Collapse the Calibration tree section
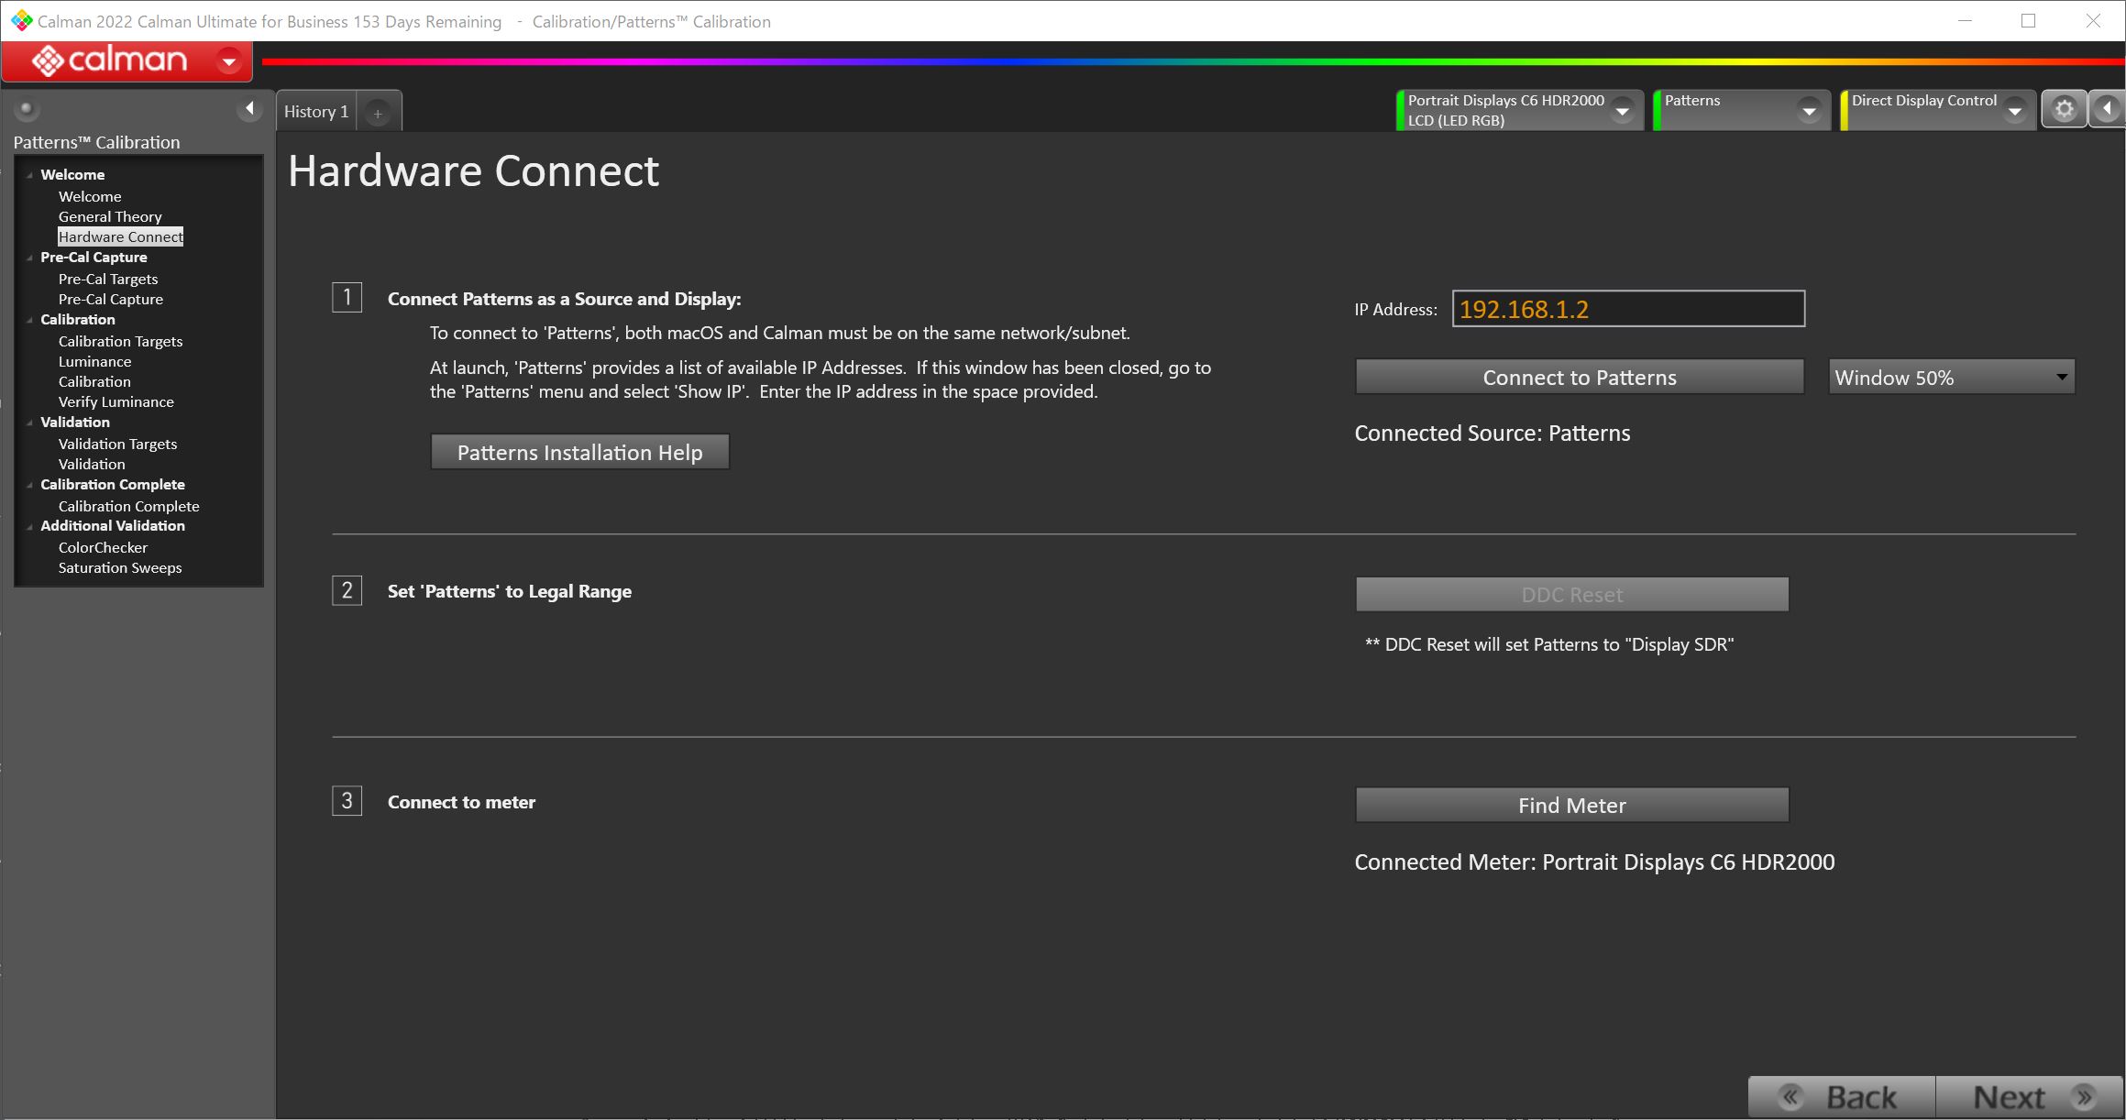This screenshot has width=2126, height=1120. click(30, 320)
